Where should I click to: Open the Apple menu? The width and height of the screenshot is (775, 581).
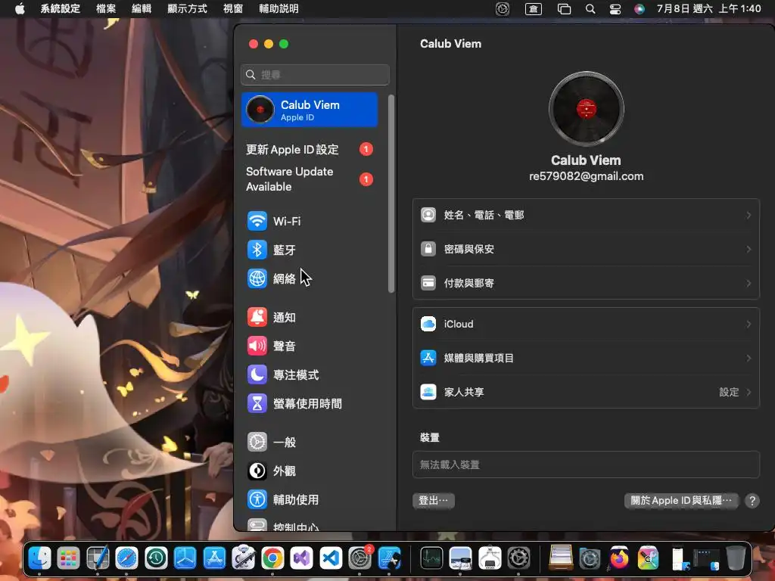(20, 8)
